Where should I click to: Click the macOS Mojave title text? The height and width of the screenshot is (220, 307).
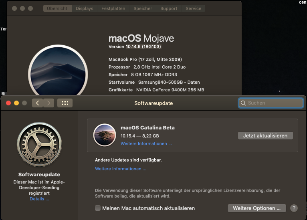(141, 38)
